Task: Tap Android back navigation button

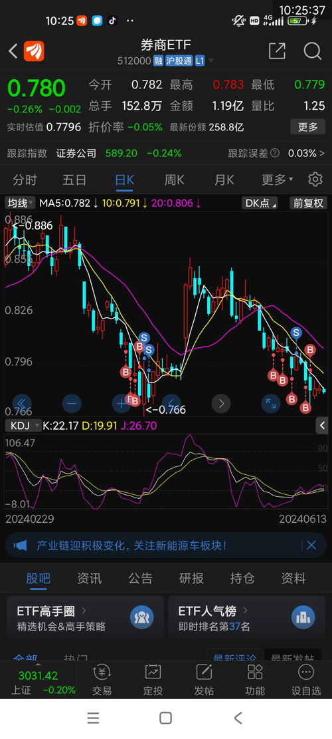Action: click(x=238, y=718)
